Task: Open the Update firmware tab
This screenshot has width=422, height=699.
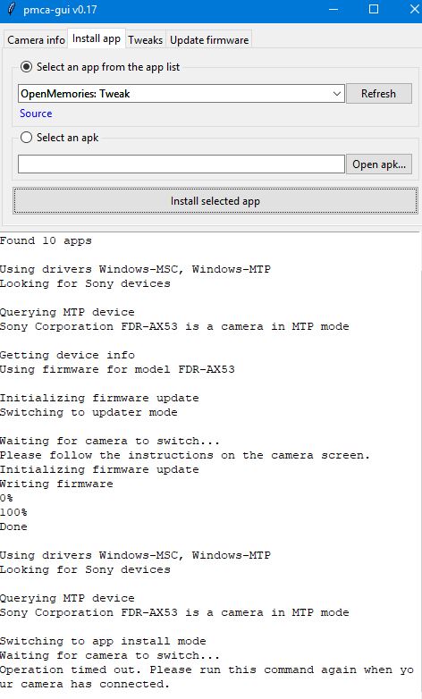Action: (209, 39)
